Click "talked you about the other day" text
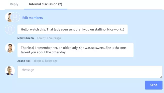164x93 pixels. [x=43, y=52]
